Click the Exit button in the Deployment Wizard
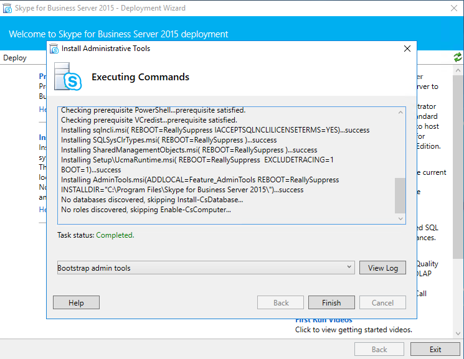This screenshot has width=464, height=359. click(x=435, y=349)
